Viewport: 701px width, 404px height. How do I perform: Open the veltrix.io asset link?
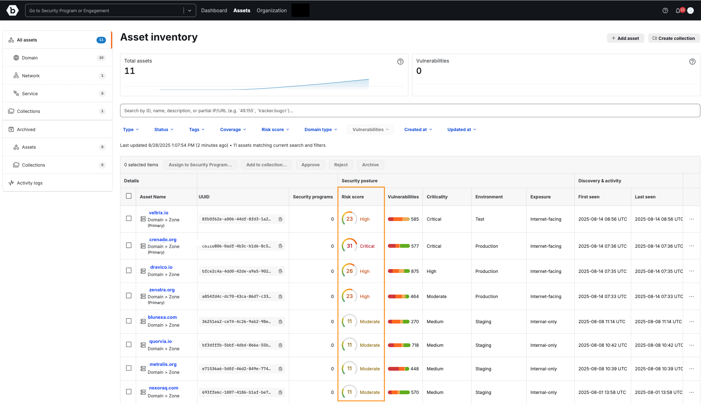pyautogui.click(x=158, y=213)
